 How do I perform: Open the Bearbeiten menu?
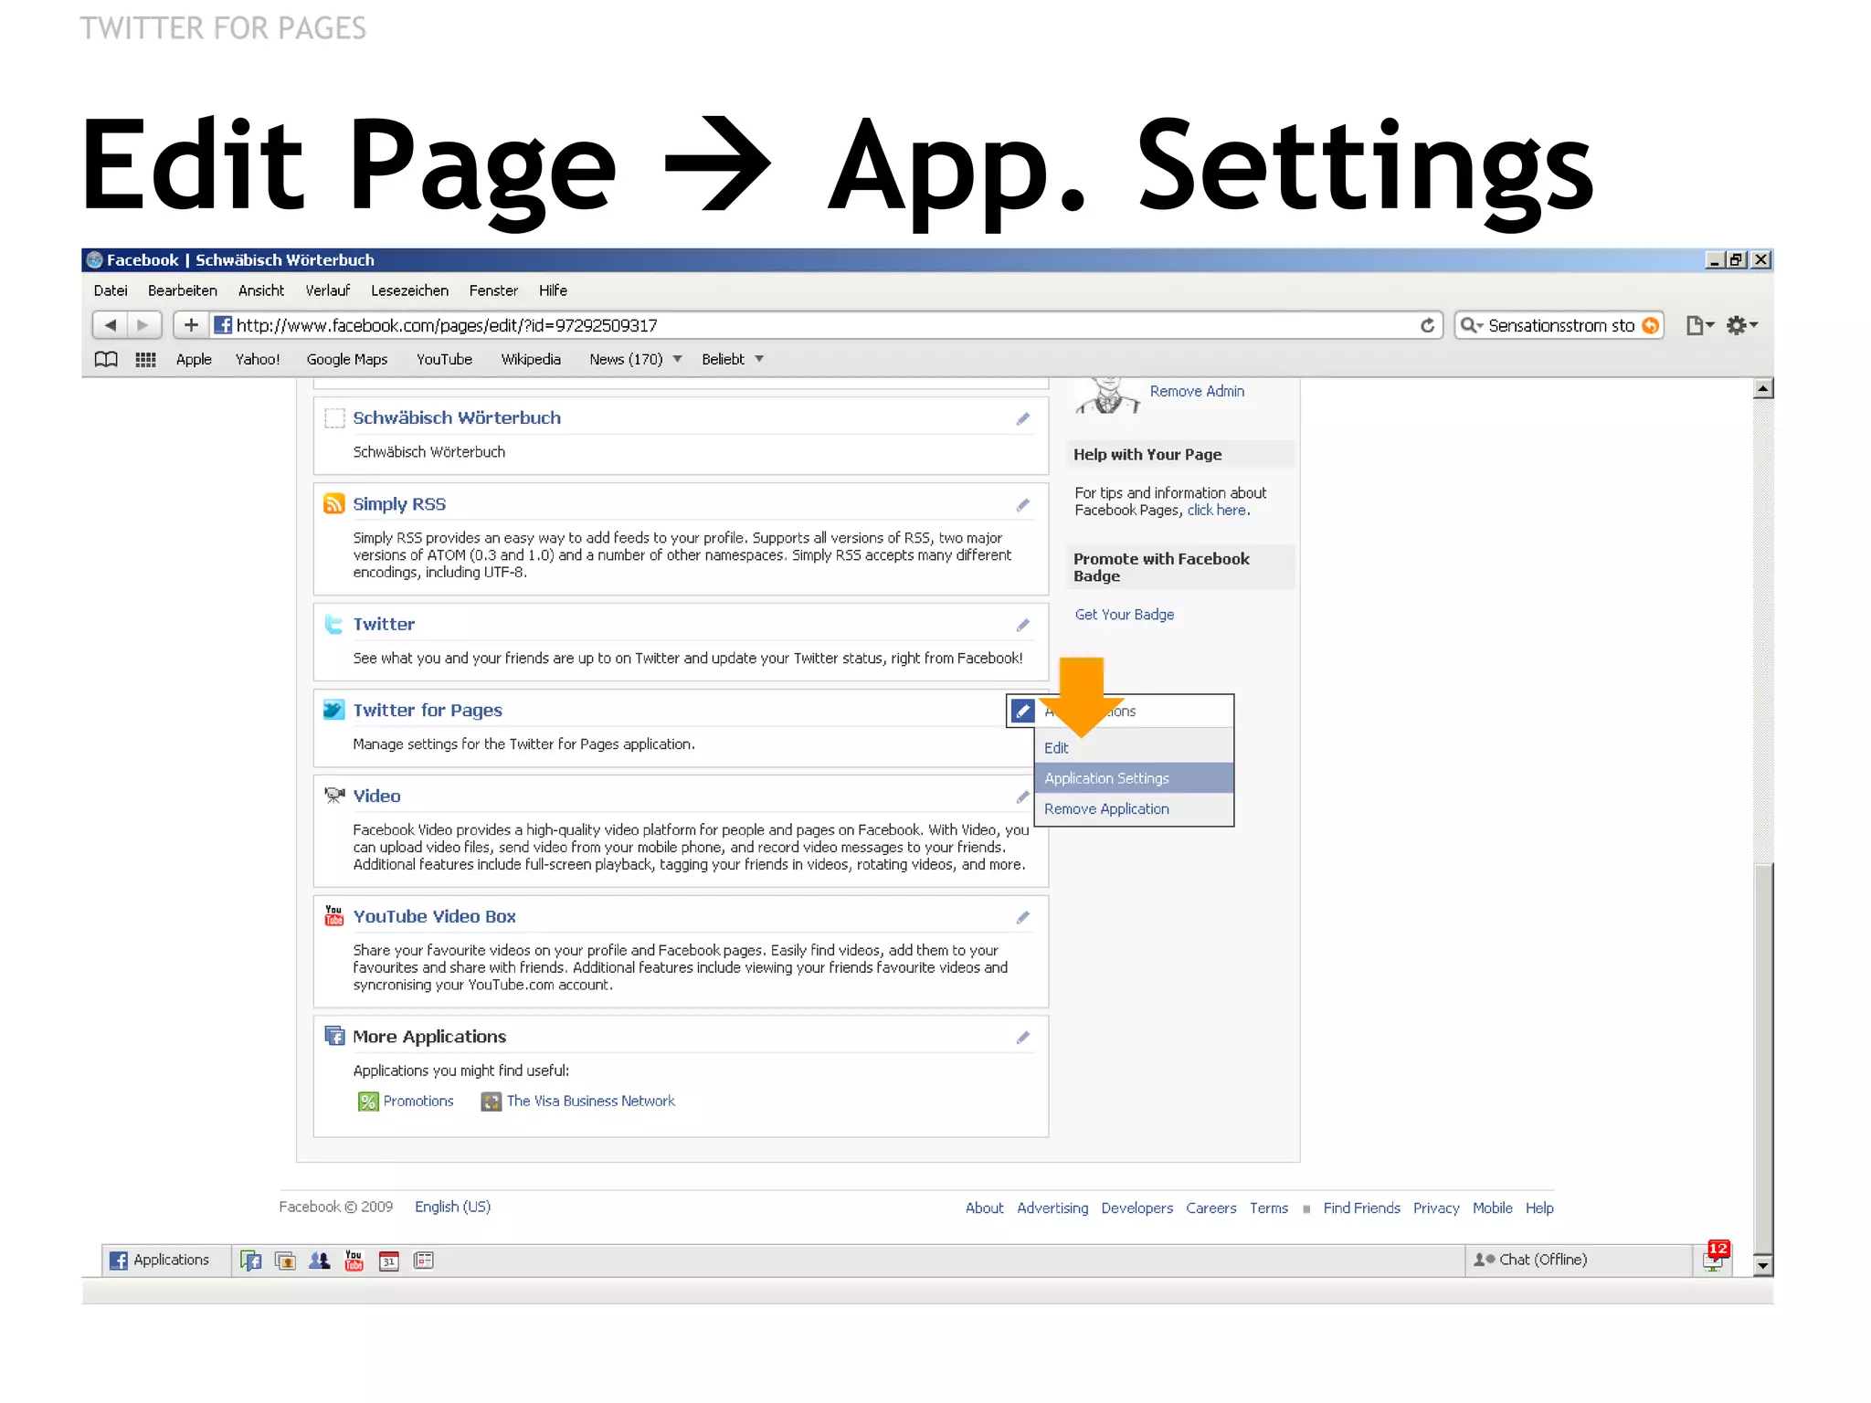coord(183,290)
